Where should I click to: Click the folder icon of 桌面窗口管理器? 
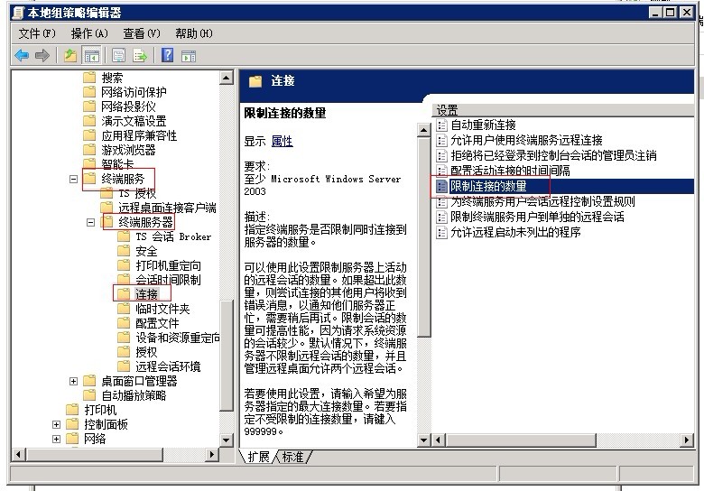tap(89, 381)
